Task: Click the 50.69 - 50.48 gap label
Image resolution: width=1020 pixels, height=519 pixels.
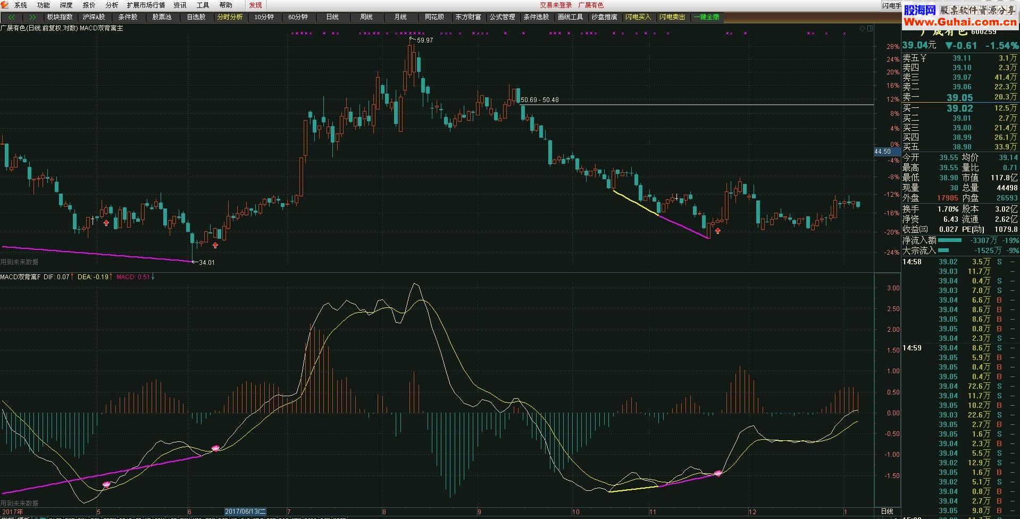Action: pyautogui.click(x=540, y=100)
